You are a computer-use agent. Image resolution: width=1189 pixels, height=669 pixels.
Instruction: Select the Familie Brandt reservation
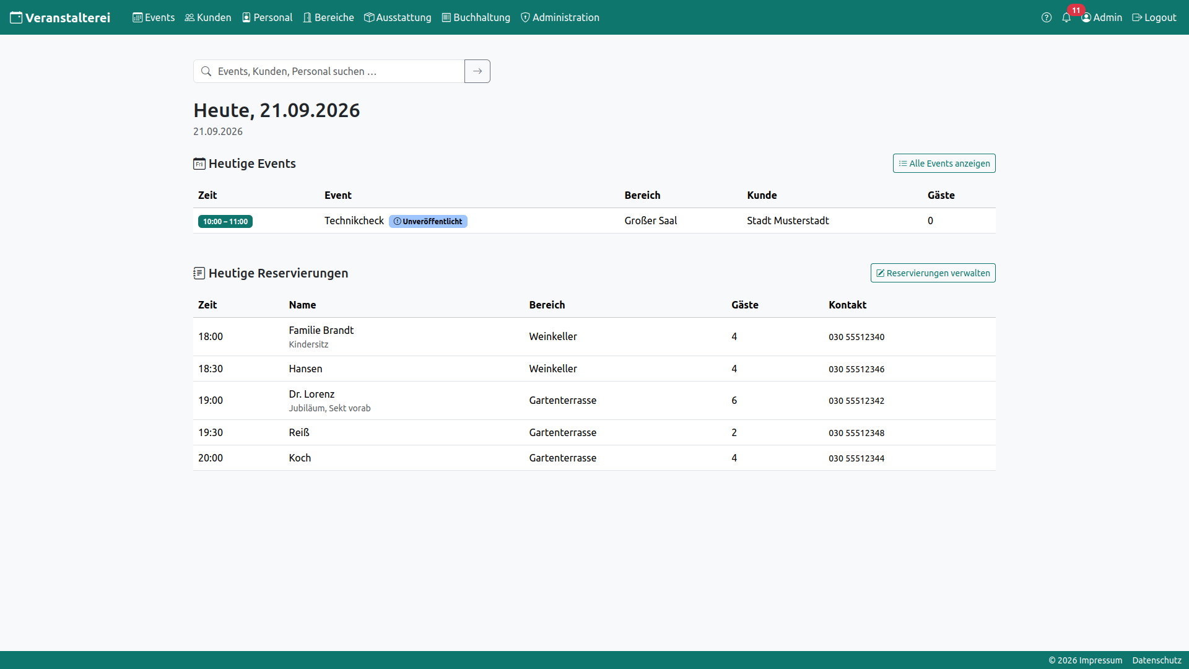[321, 330]
